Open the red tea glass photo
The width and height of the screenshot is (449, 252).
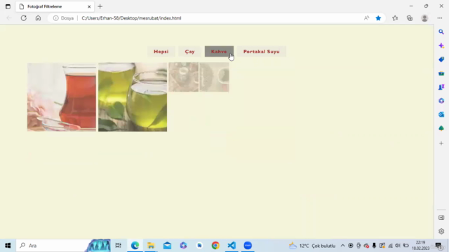pyautogui.click(x=62, y=97)
